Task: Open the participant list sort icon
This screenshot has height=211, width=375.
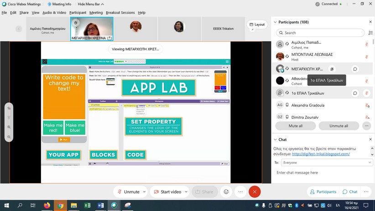Action: [x=370, y=33]
